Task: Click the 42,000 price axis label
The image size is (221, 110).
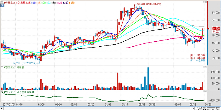Action: (216, 50)
